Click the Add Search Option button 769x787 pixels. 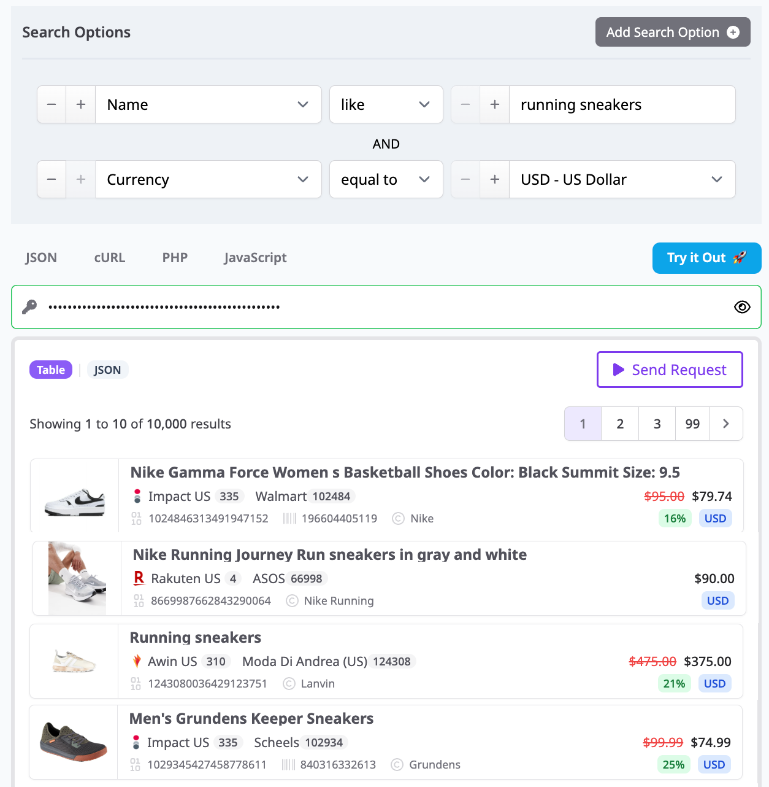pos(673,32)
